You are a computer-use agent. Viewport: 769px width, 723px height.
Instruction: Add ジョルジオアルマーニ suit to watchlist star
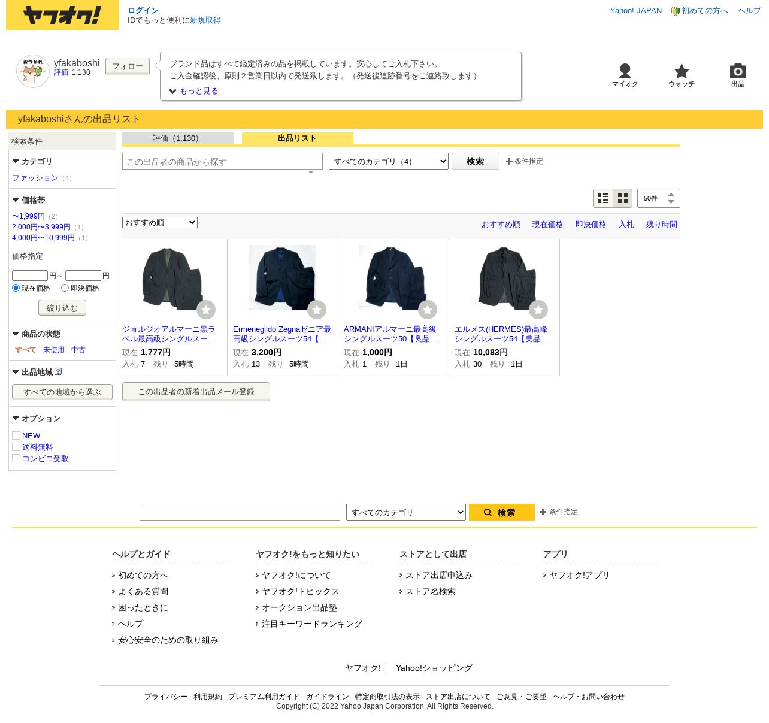(x=206, y=310)
